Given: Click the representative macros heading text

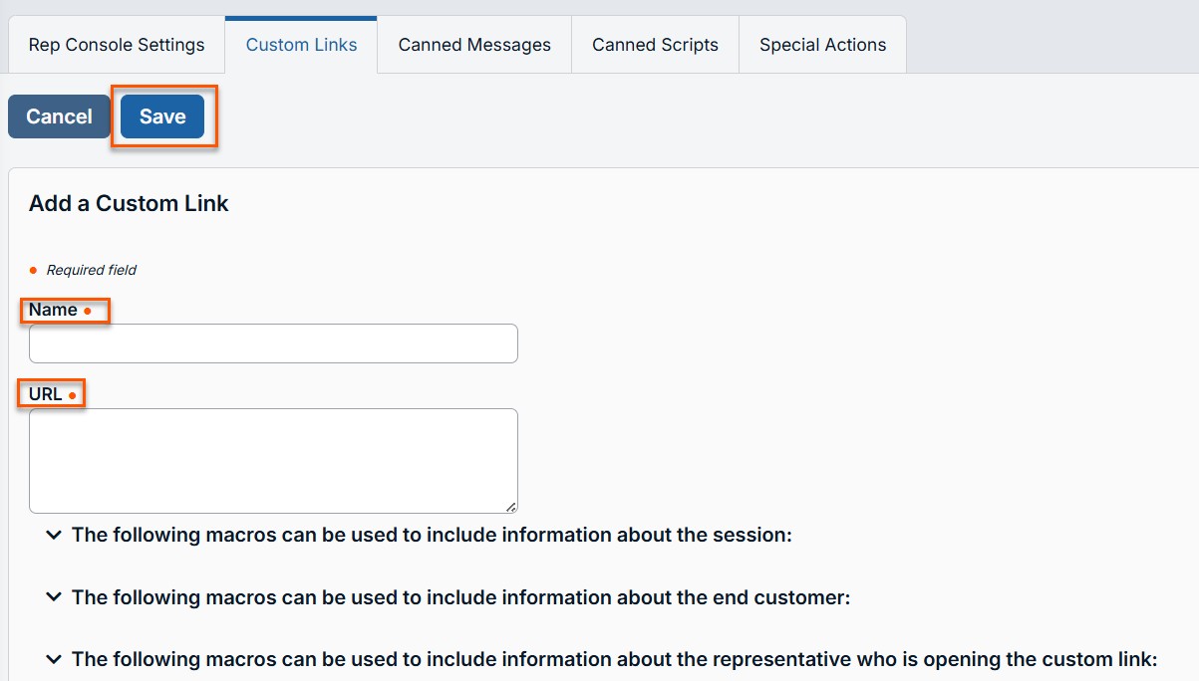Looking at the screenshot, I should click(614, 659).
